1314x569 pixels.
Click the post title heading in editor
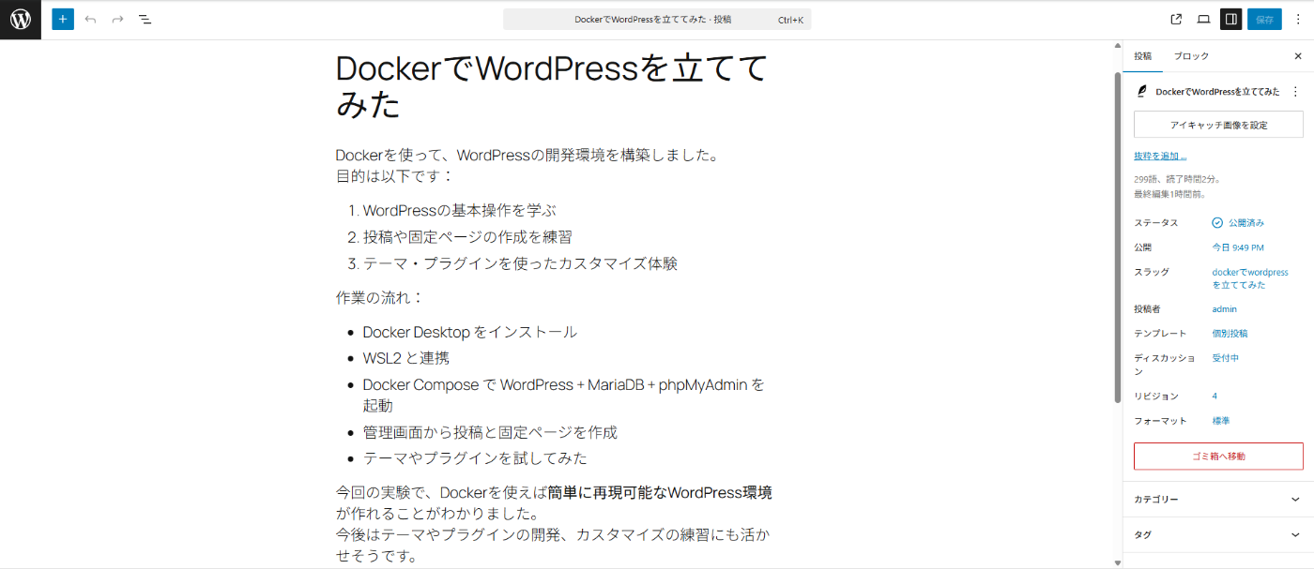click(554, 86)
